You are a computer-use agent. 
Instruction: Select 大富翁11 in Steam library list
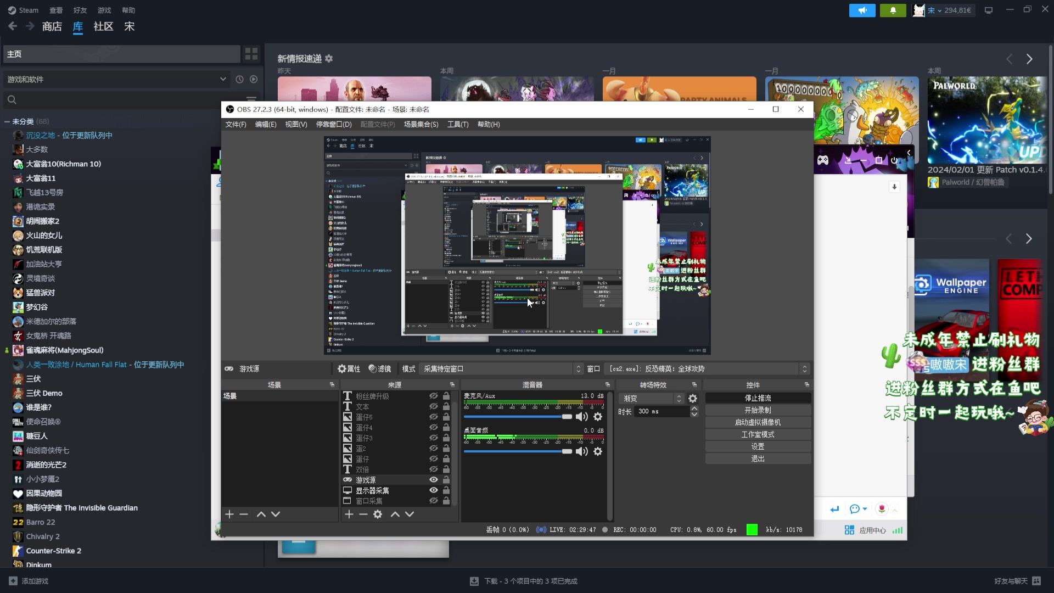pyautogui.click(x=41, y=178)
